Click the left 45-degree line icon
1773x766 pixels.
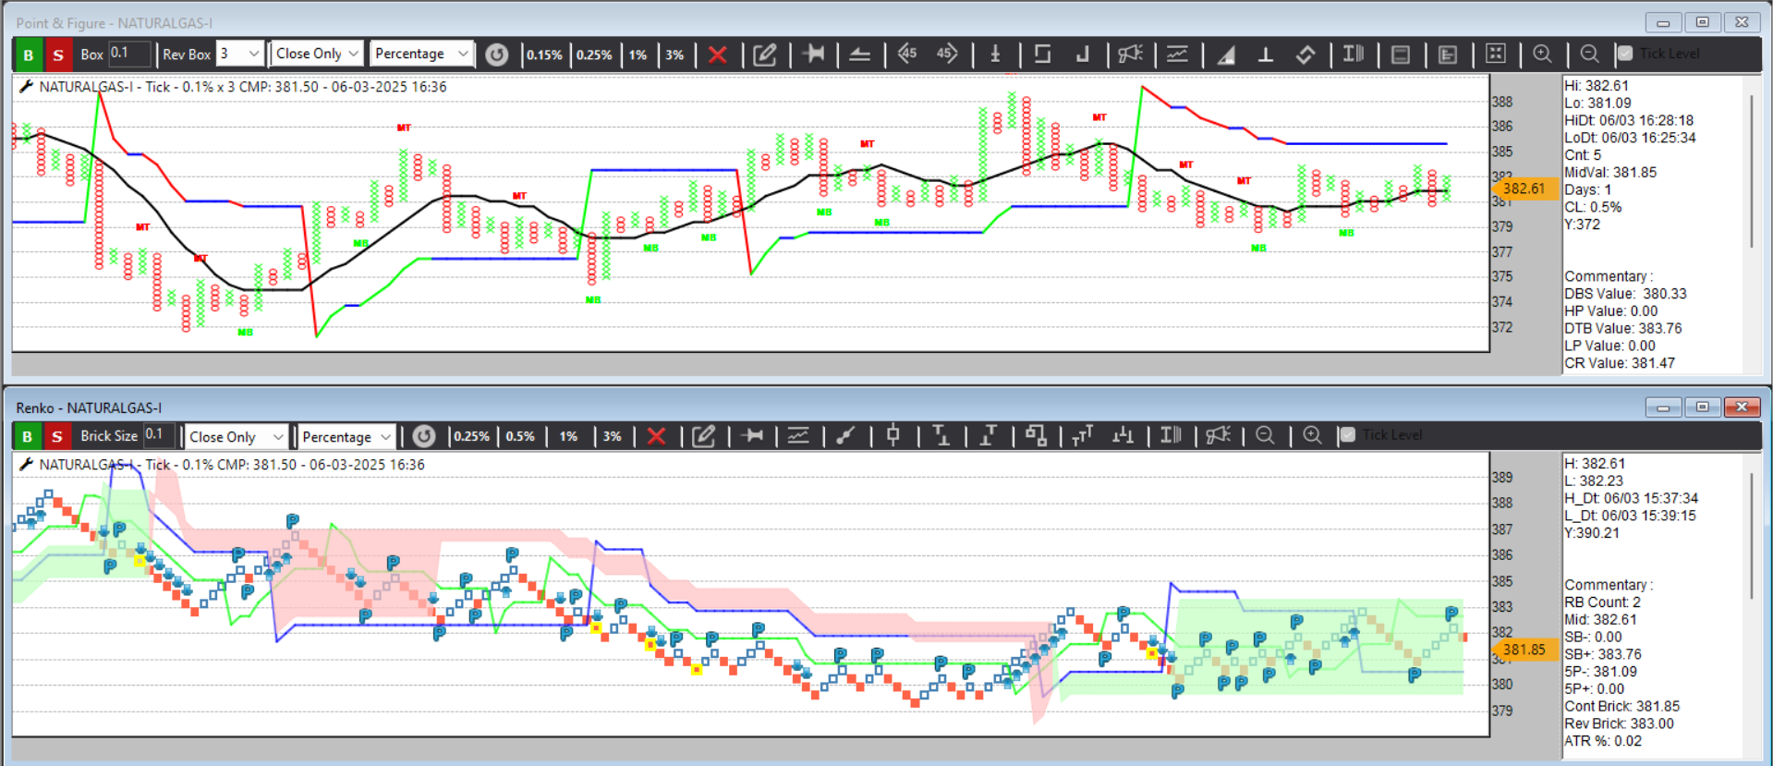(x=907, y=54)
